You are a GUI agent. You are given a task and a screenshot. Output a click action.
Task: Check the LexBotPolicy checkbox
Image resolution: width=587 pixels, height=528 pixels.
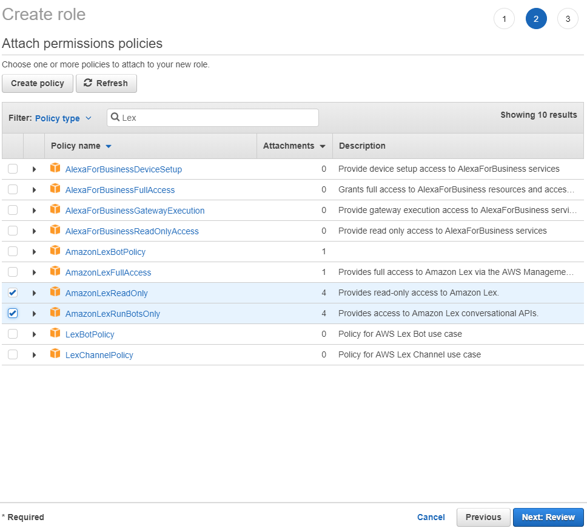pyautogui.click(x=13, y=334)
